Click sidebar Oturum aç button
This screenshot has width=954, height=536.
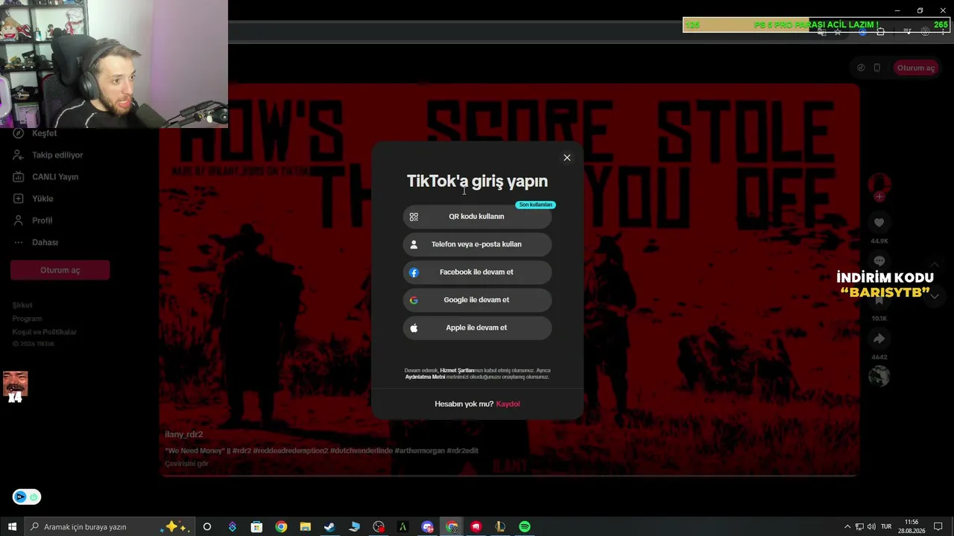click(60, 270)
